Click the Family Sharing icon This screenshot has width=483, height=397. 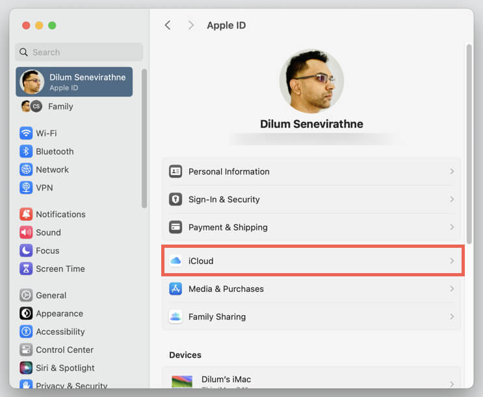tap(176, 317)
